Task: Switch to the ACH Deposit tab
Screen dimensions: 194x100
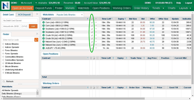Action: pyautogui.click(x=24, y=15)
